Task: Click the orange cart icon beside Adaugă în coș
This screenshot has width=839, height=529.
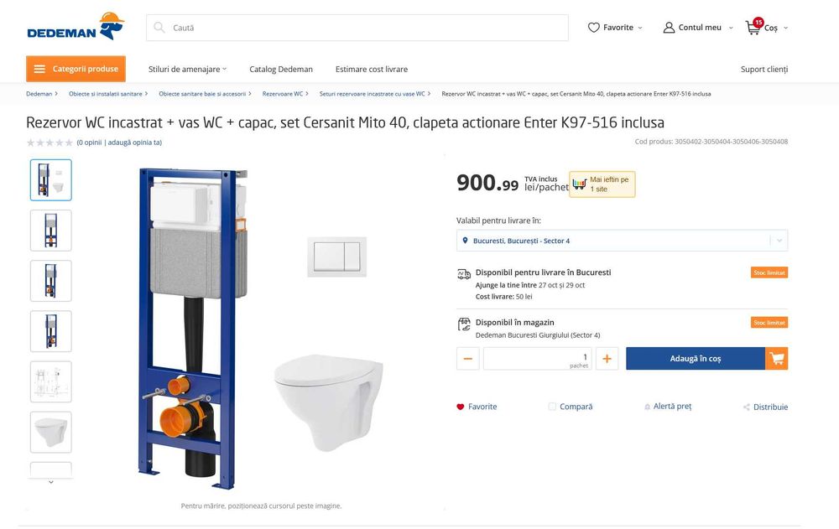Action: coord(776,358)
